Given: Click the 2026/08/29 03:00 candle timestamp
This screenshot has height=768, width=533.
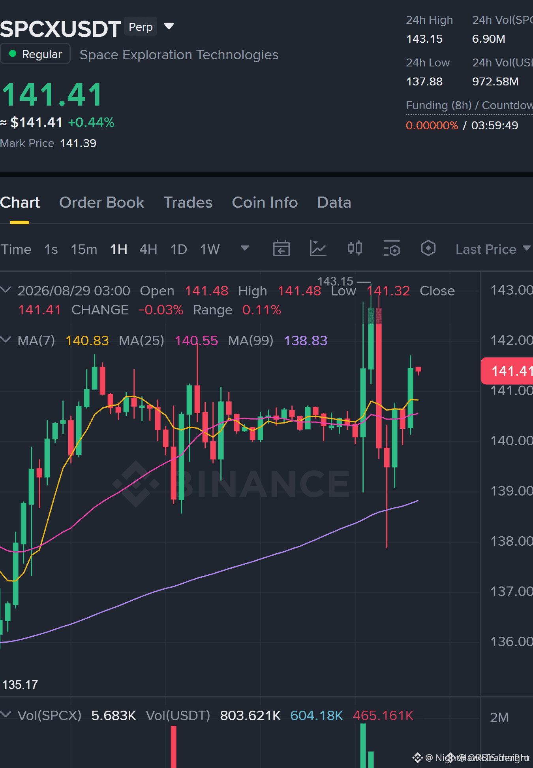Looking at the screenshot, I should [x=74, y=291].
